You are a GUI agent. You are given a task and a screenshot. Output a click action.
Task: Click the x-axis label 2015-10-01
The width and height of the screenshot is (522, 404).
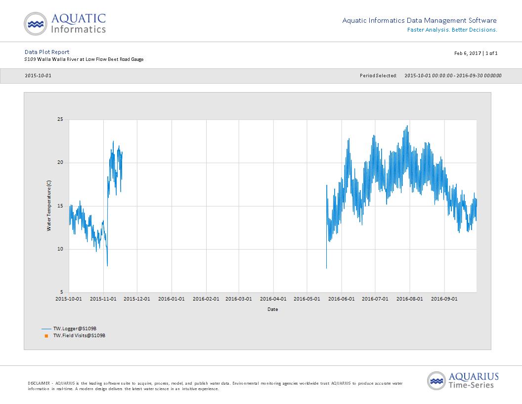[x=69, y=299]
